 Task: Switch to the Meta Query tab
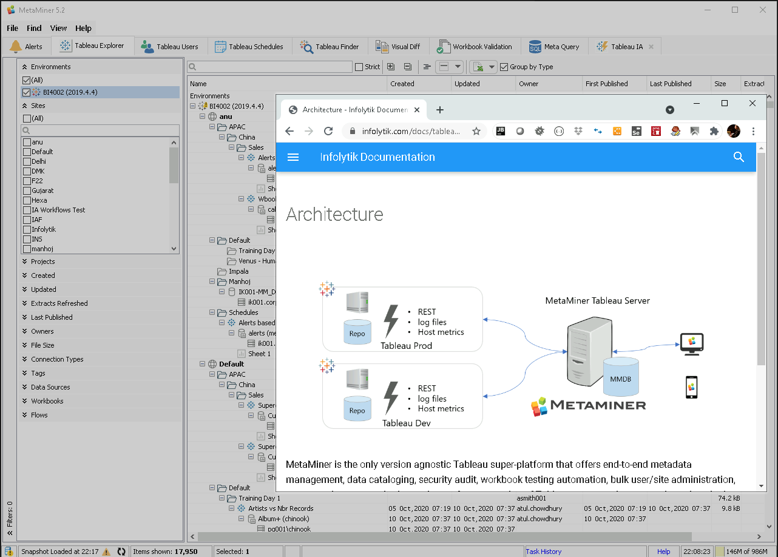click(x=554, y=47)
